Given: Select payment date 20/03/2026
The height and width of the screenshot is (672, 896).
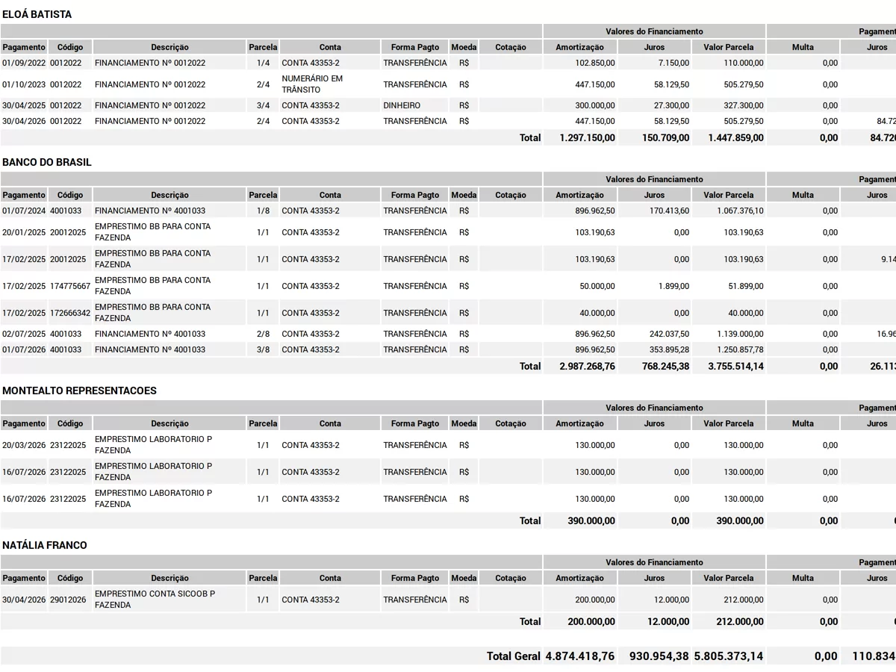Looking at the screenshot, I should (x=24, y=445).
